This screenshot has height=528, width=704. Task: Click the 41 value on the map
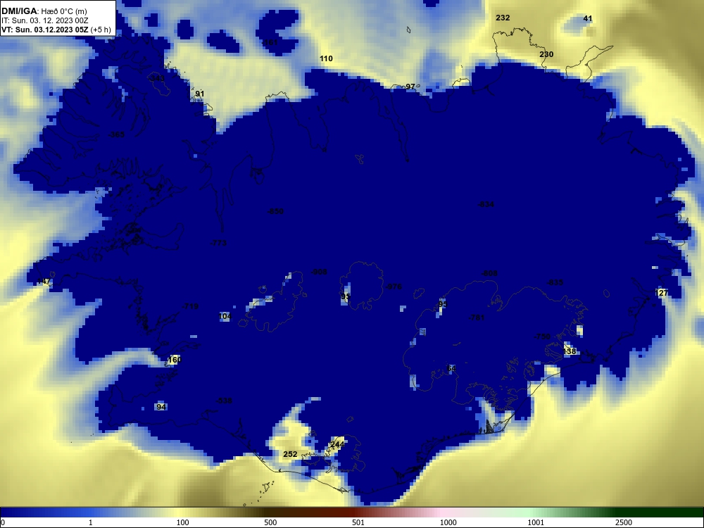587,19
